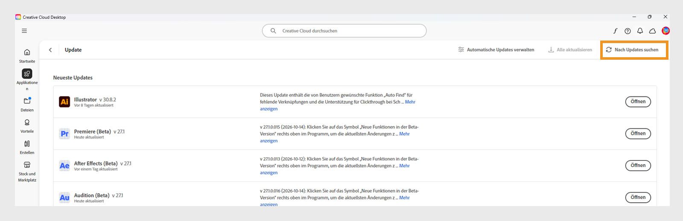This screenshot has height=221, width=683.
Task: Open Stock und Marktplatz
Action: click(27, 171)
